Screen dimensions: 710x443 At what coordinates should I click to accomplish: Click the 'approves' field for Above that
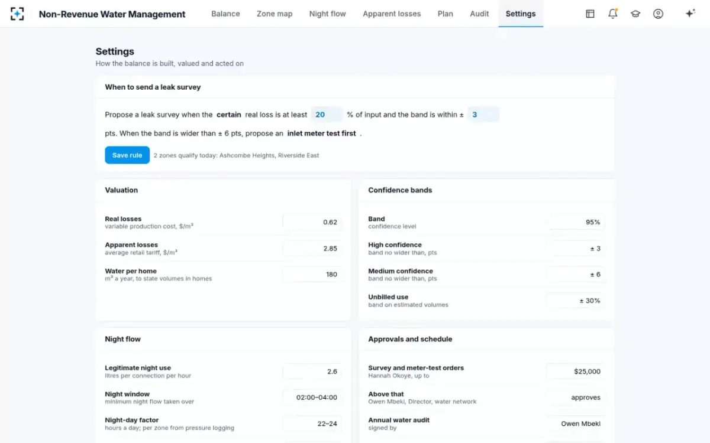coord(575,398)
